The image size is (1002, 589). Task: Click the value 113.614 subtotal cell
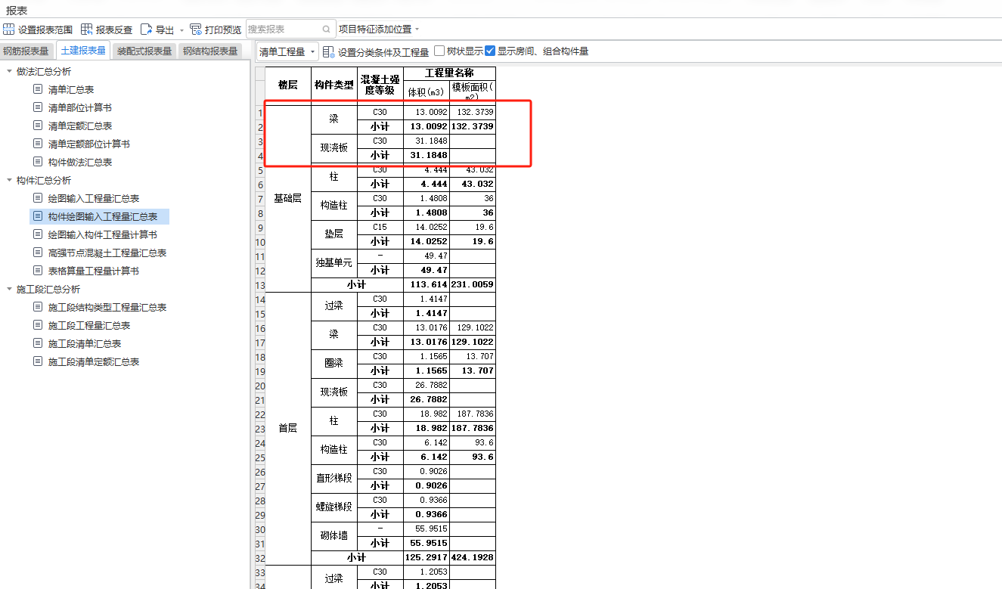[427, 285]
